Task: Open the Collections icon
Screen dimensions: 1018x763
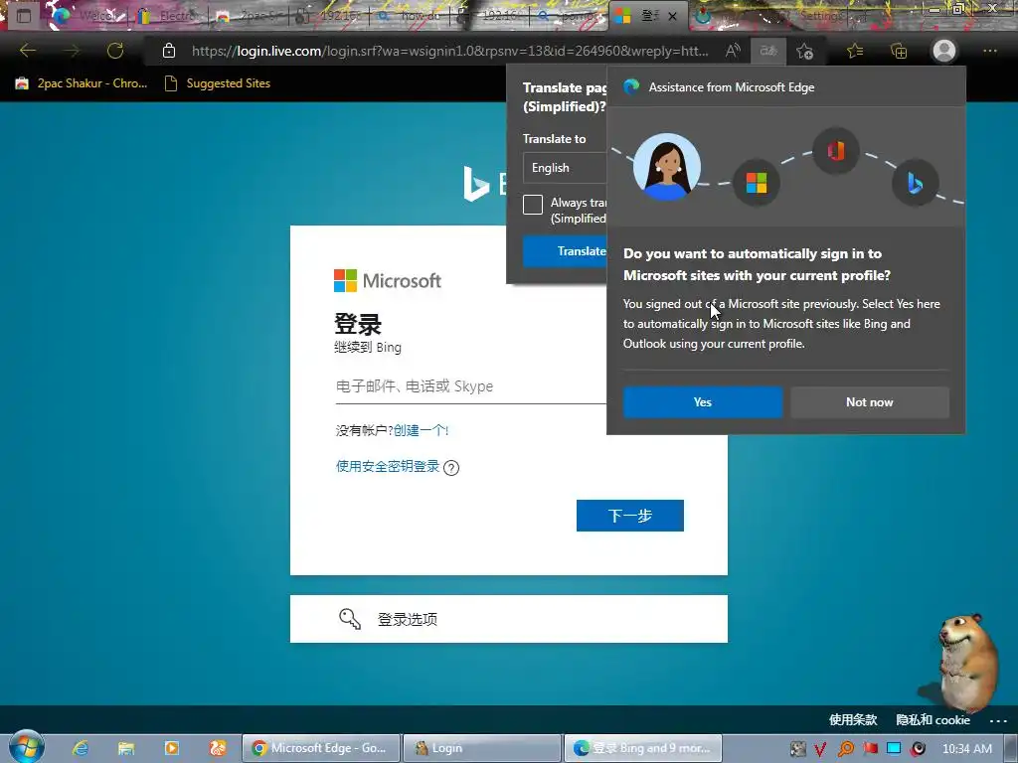Action: point(899,51)
